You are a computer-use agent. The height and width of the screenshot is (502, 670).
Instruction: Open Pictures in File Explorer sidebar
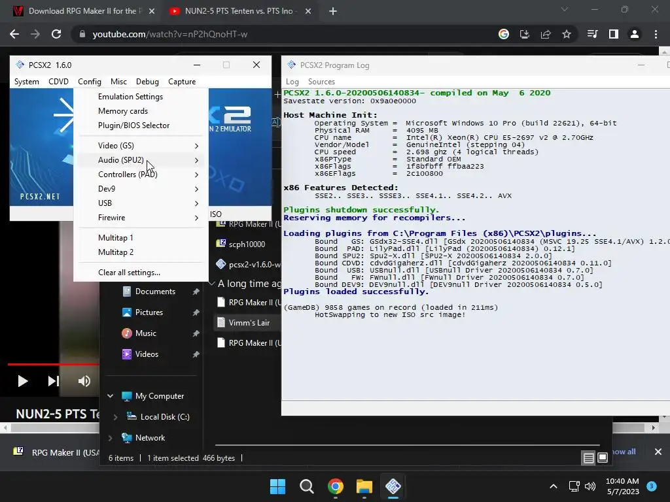(x=149, y=312)
